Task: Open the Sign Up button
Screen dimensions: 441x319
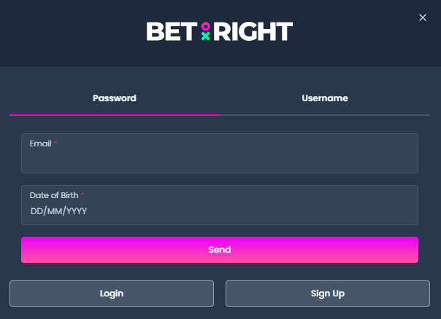Action: pyautogui.click(x=328, y=294)
